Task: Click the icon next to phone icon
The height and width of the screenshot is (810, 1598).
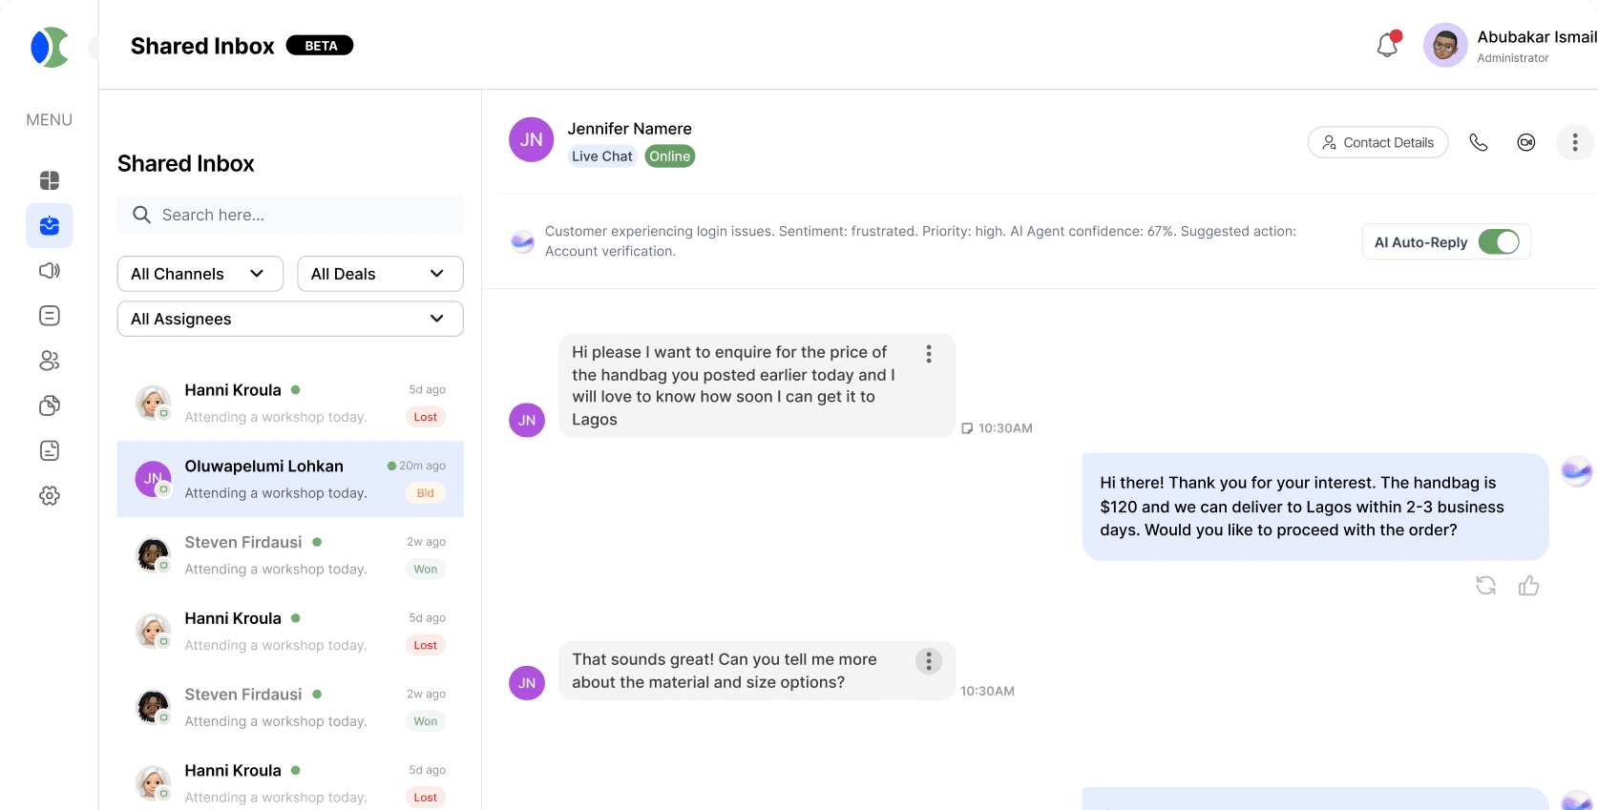Action: point(1526,142)
